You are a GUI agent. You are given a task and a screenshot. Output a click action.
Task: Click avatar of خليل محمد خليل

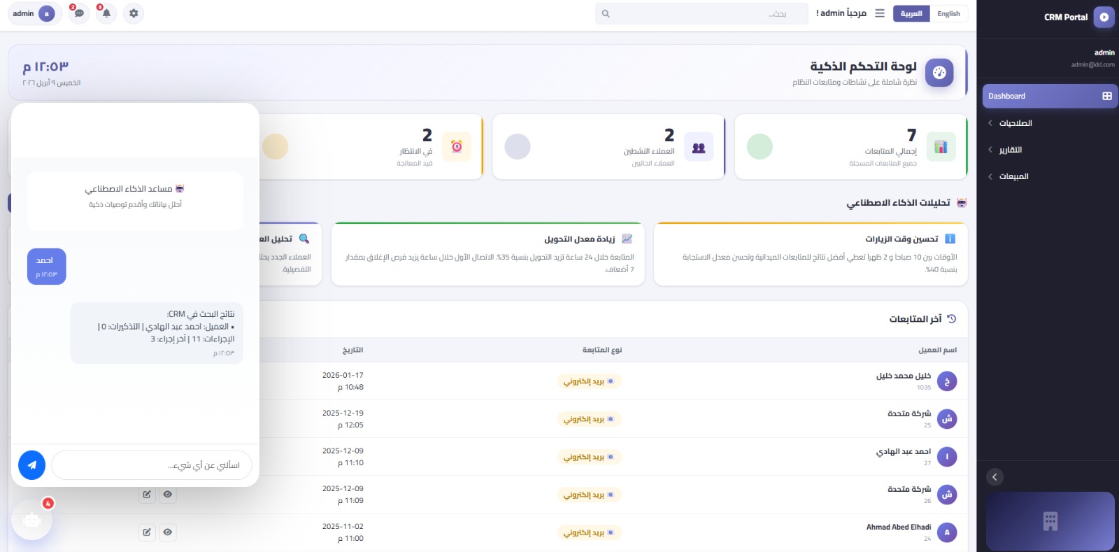(947, 381)
